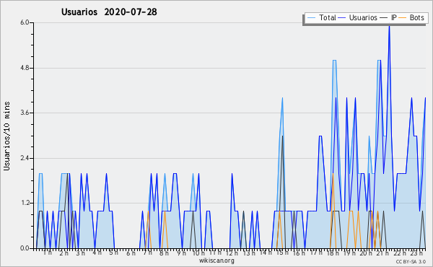
Task: Click the '9 h' x-axis label
Action: [181, 253]
